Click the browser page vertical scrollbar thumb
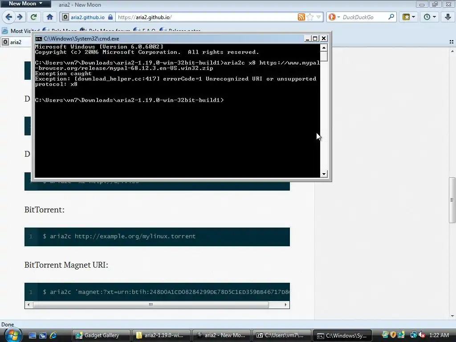 tap(452, 200)
